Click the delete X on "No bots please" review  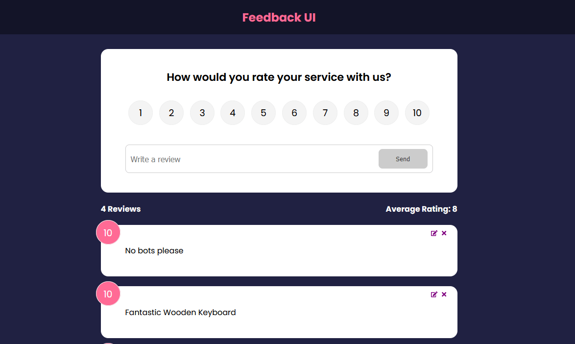click(444, 233)
